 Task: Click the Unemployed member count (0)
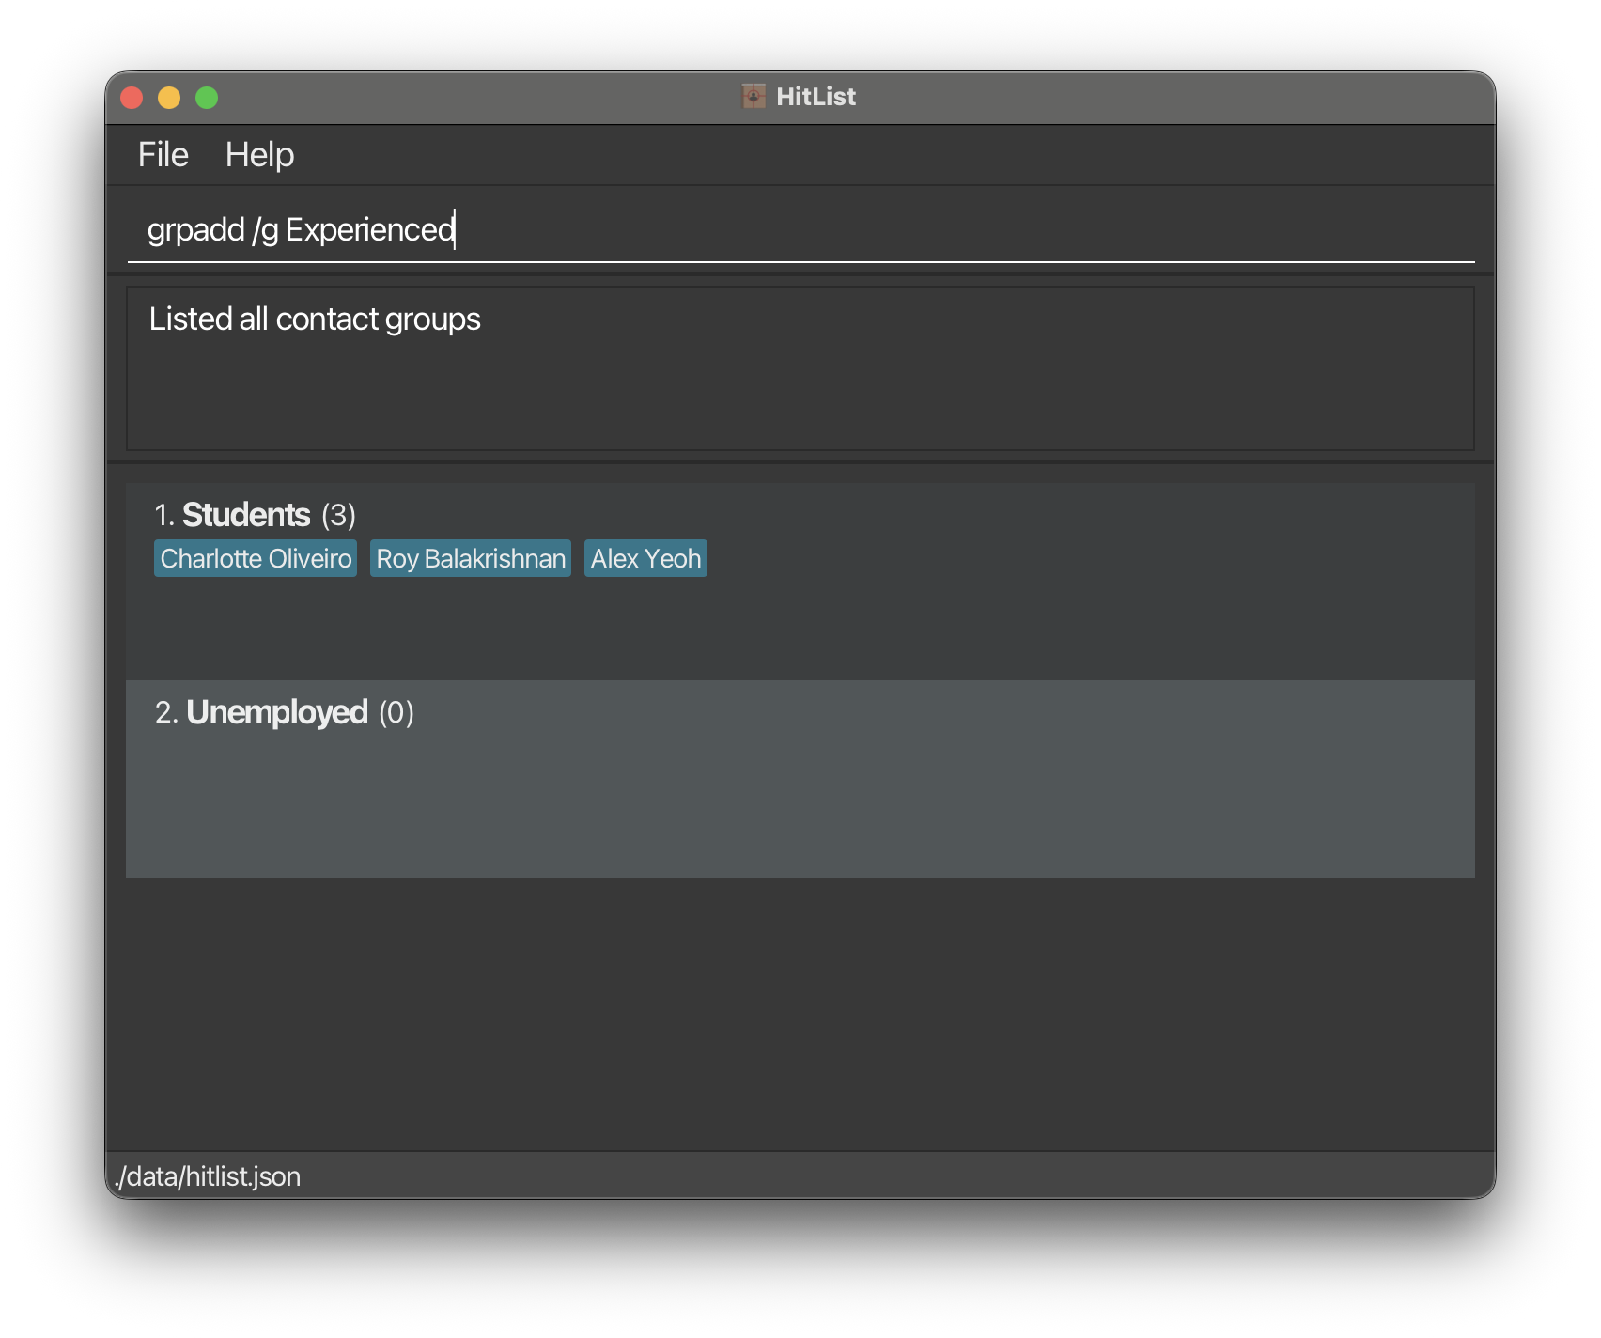[x=396, y=712]
